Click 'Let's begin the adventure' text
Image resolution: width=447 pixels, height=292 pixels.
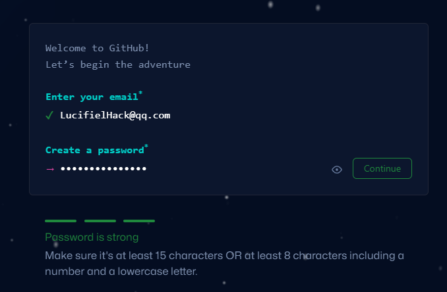pyautogui.click(x=118, y=64)
